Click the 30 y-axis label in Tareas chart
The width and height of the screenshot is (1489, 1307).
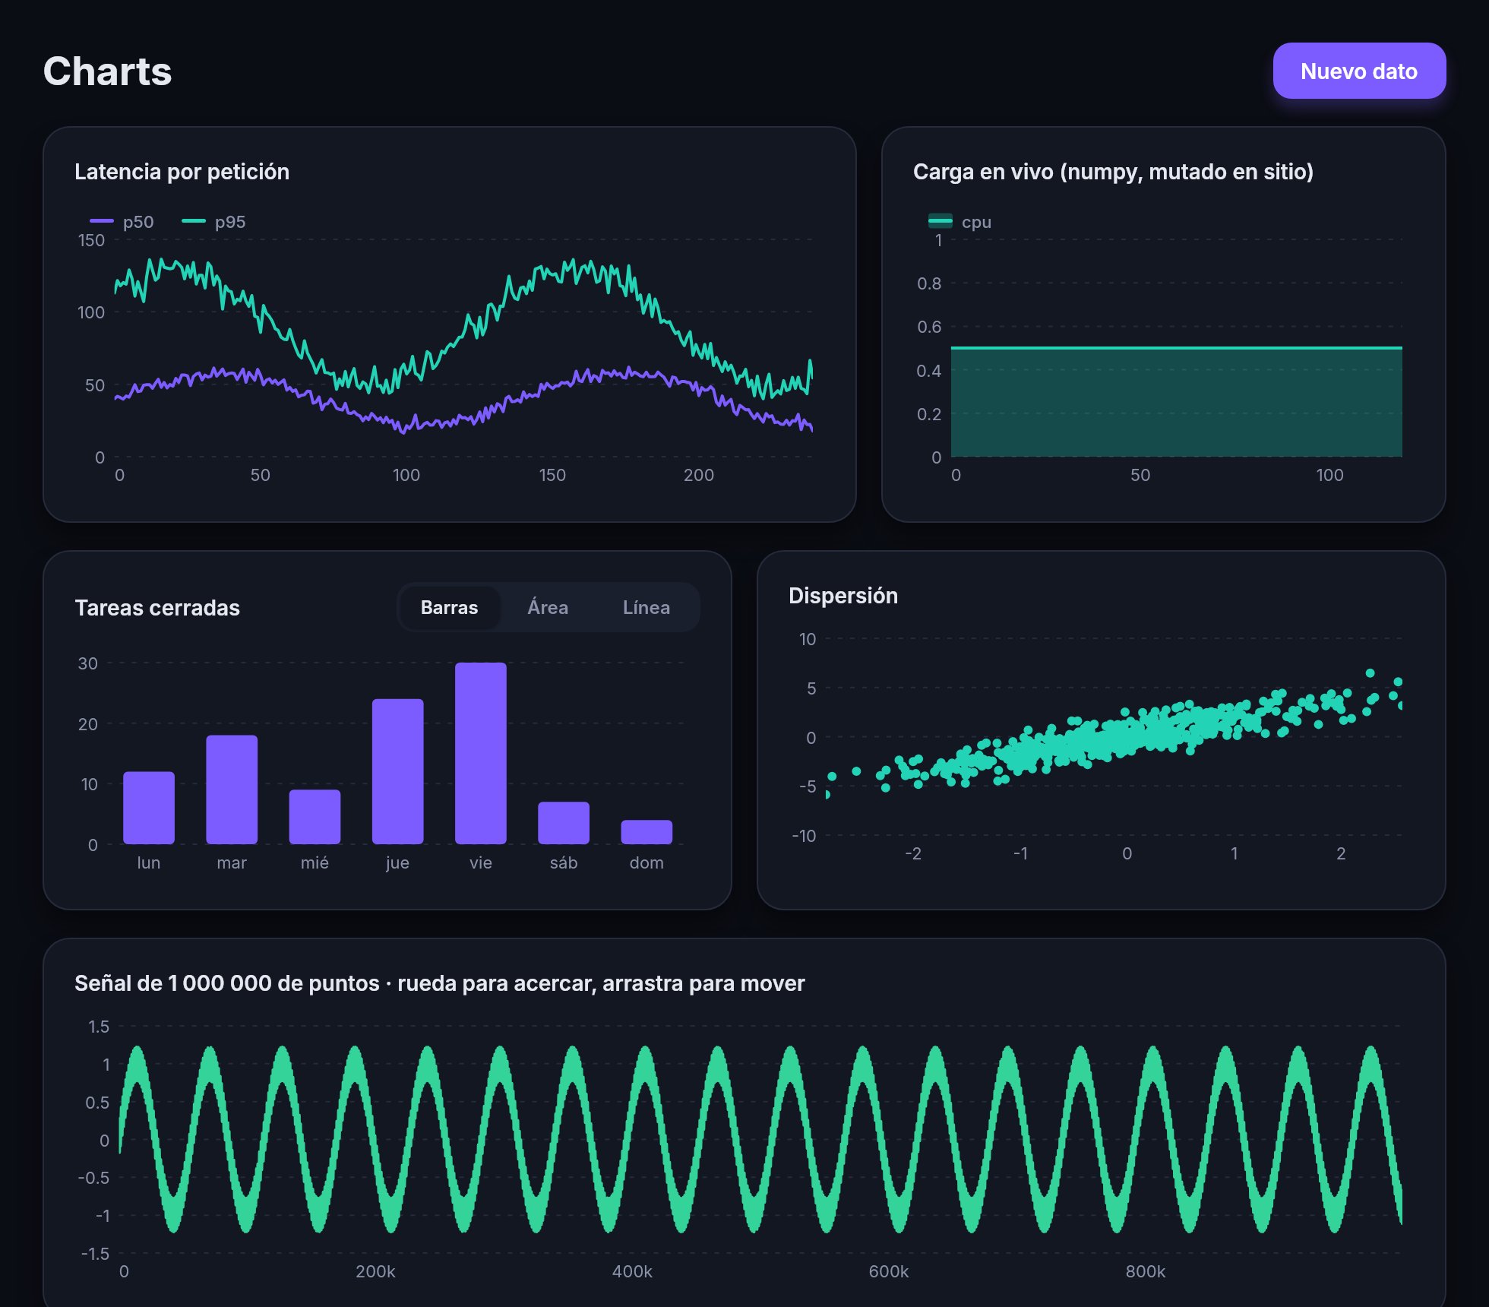pyautogui.click(x=88, y=663)
